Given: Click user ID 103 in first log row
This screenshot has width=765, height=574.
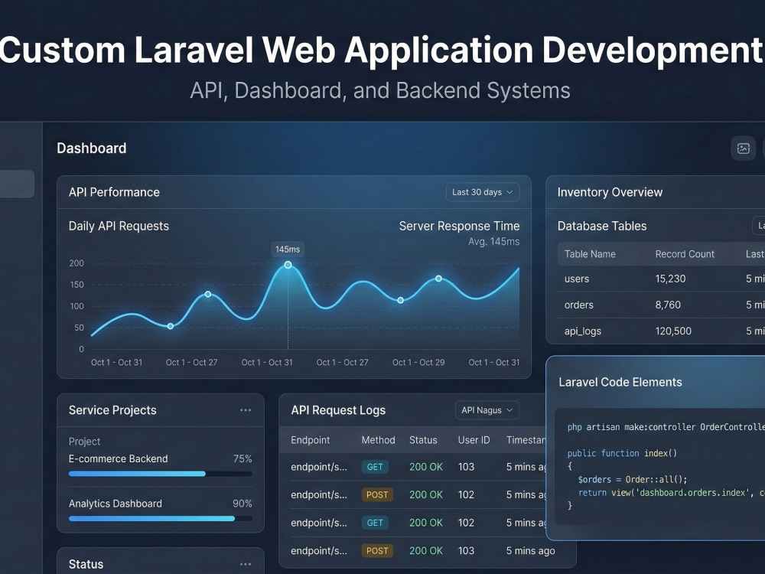Looking at the screenshot, I should [466, 467].
